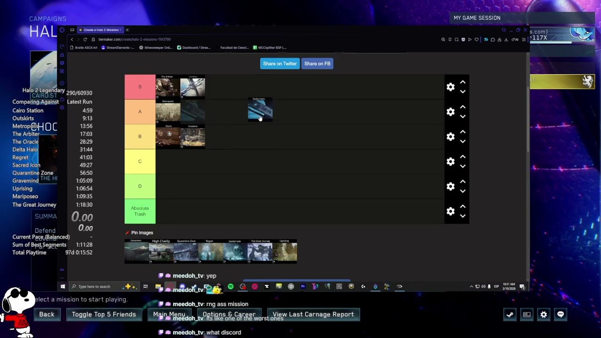Select Oracle thumbnail in B tier
The width and height of the screenshot is (601, 338).
point(168,137)
